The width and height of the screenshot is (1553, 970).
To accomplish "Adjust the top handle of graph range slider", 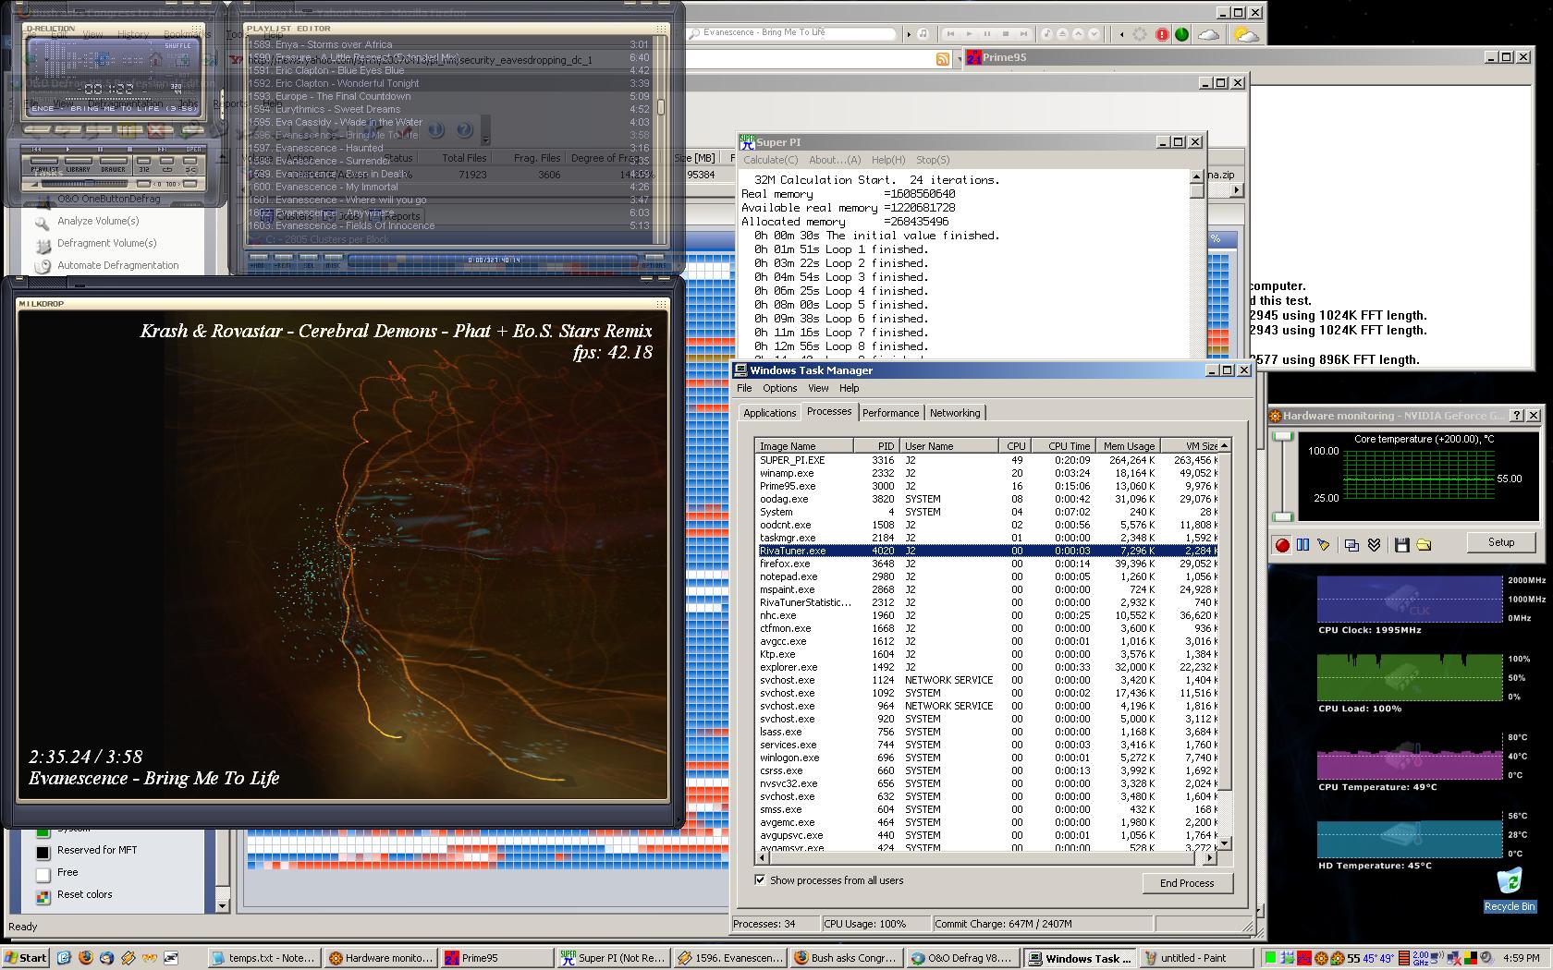I will (x=1282, y=436).
